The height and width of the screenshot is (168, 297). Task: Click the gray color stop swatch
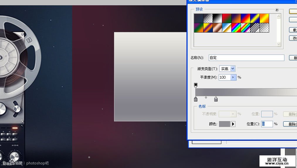[x=224, y=124]
